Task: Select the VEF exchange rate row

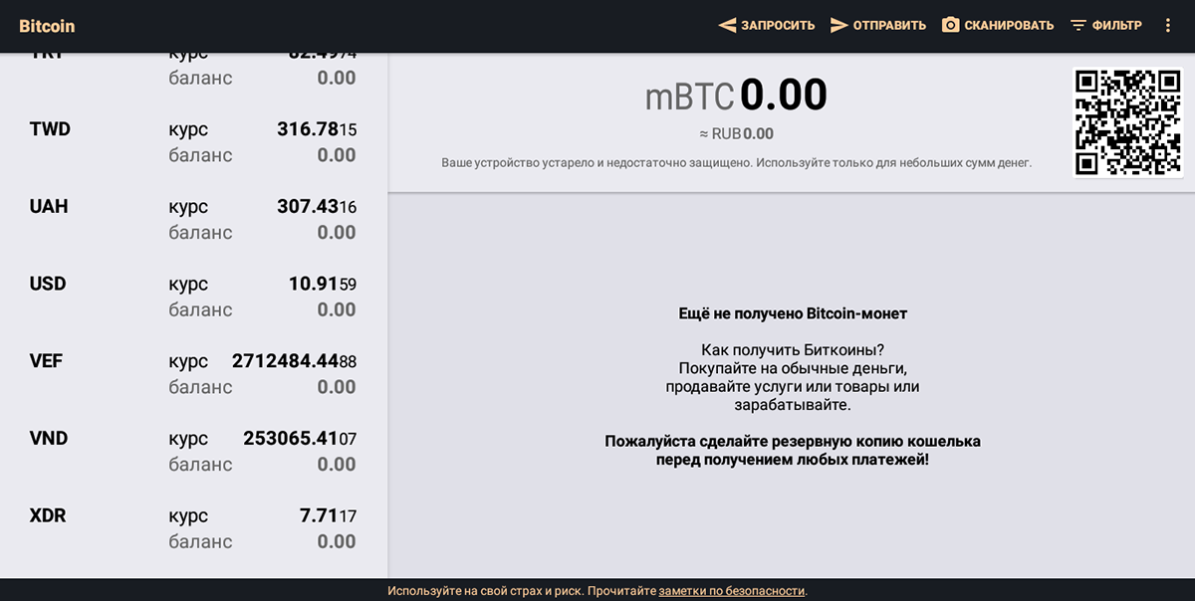Action: click(193, 374)
